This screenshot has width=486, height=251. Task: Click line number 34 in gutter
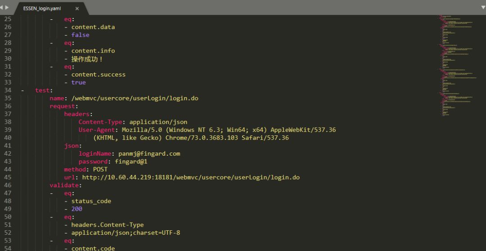point(7,90)
